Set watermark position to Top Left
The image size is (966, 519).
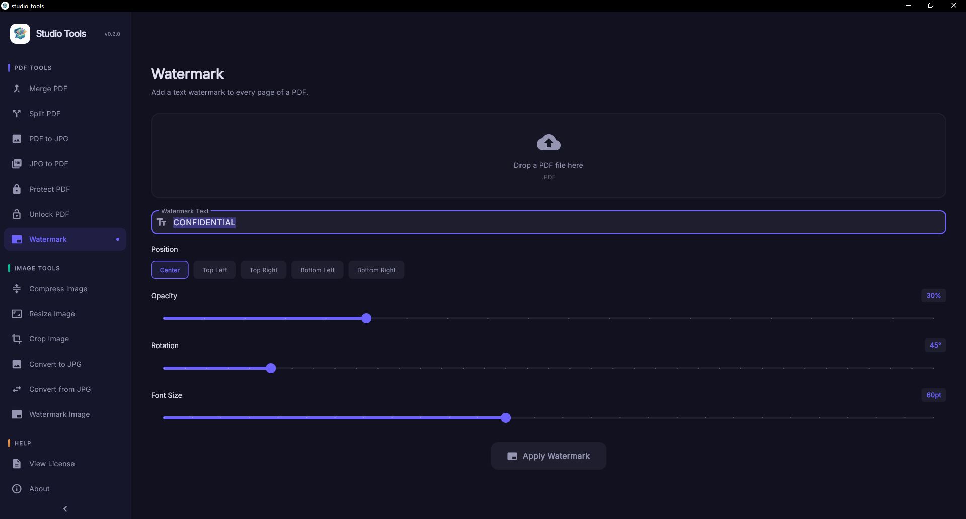click(x=214, y=270)
